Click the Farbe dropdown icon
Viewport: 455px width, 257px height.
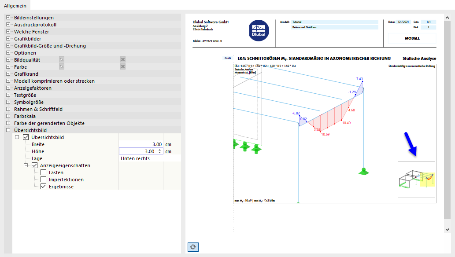[x=62, y=67]
